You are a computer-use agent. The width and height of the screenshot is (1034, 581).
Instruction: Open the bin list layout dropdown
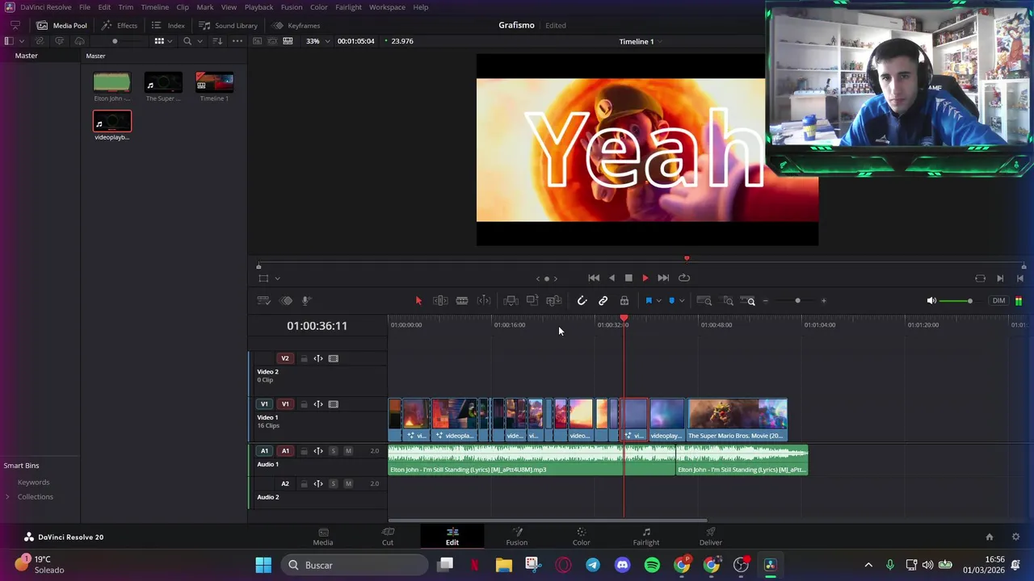21,41
